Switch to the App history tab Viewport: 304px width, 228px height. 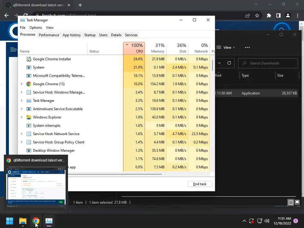72,35
